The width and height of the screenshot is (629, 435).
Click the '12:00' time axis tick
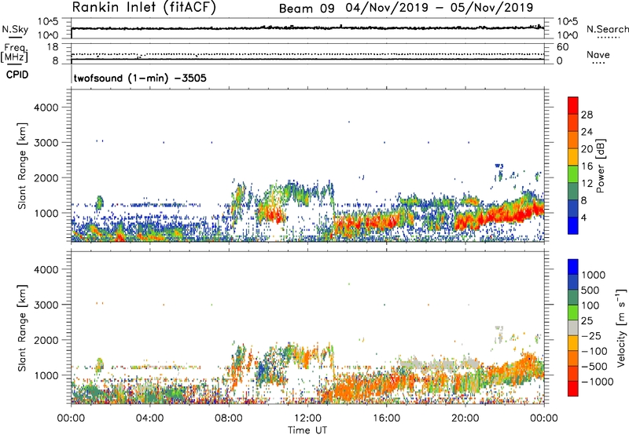click(307, 419)
